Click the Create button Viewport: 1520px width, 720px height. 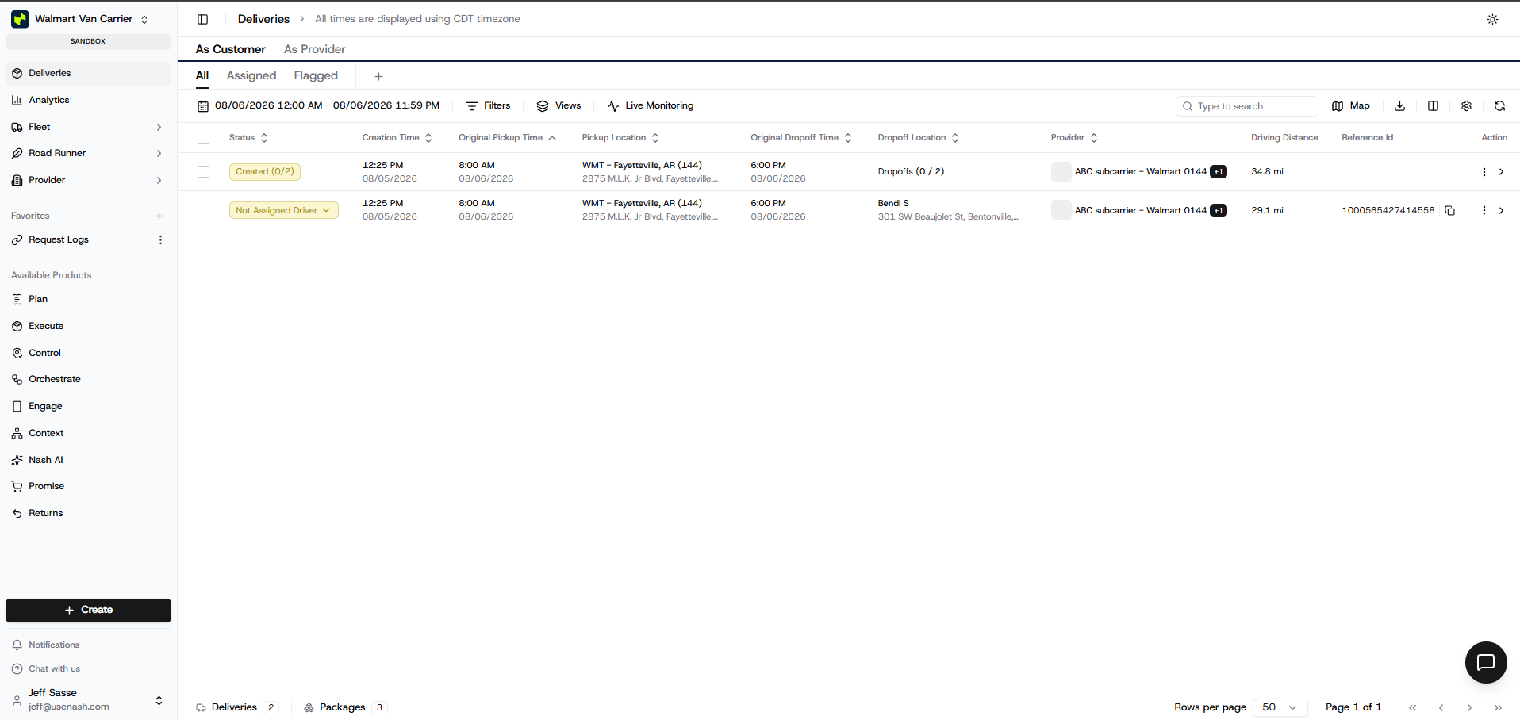click(88, 611)
